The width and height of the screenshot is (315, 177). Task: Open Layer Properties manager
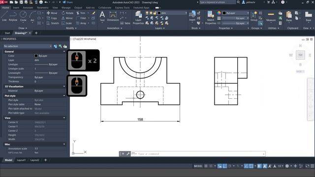pyautogui.click(x=138, y=18)
